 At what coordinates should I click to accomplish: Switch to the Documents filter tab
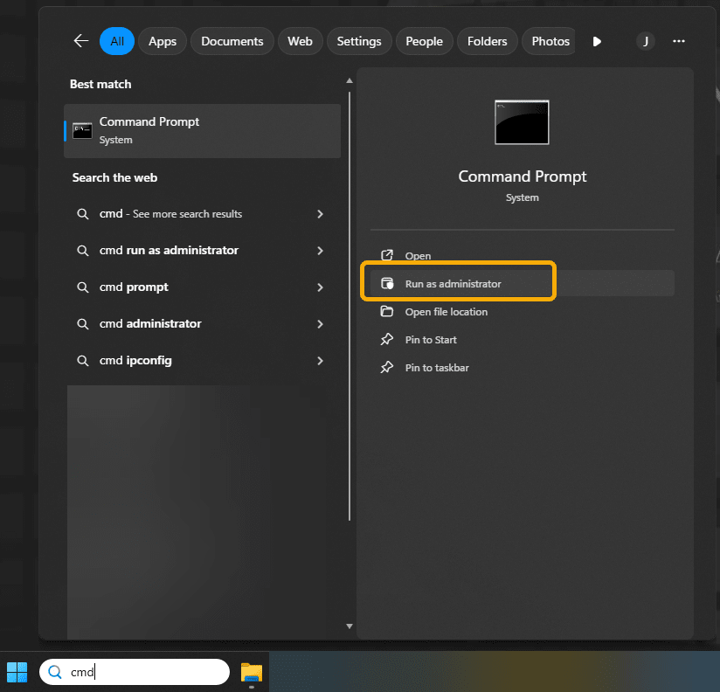click(232, 41)
